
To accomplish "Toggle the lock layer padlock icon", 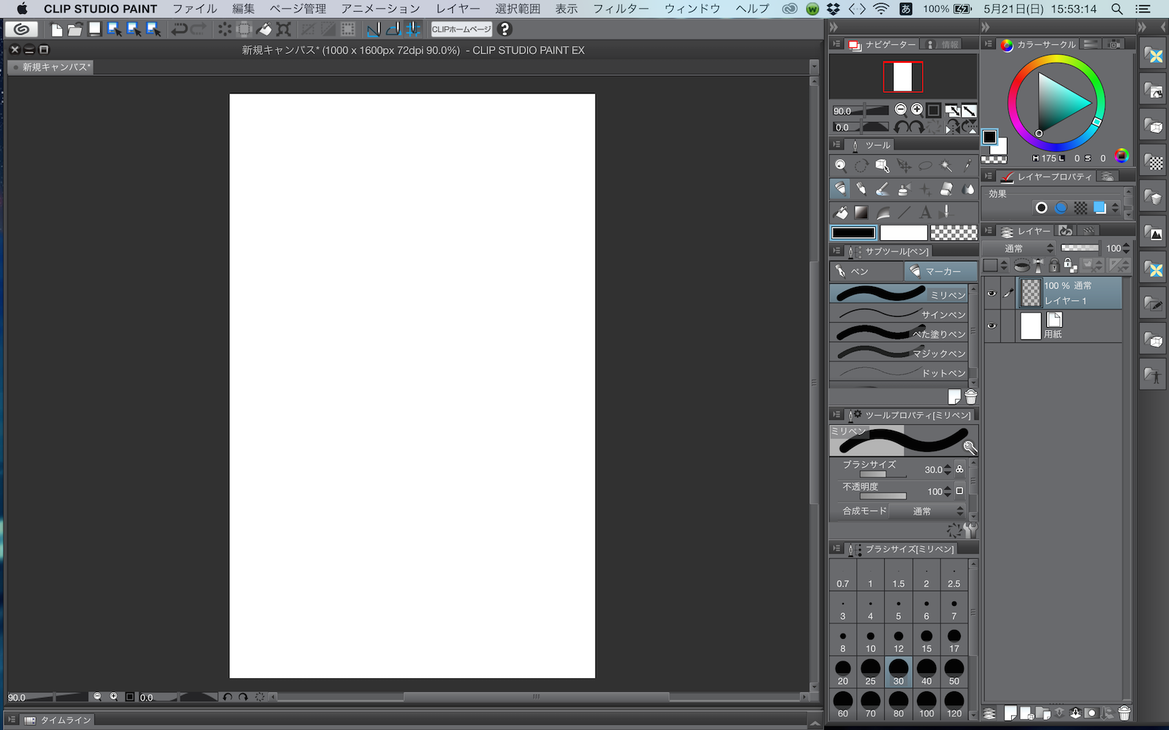I will point(1054,266).
